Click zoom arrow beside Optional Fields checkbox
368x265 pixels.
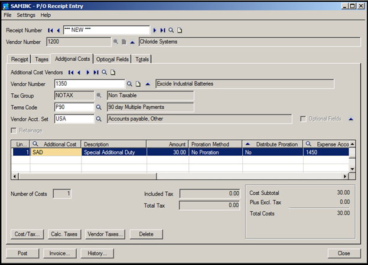pyautogui.click(x=351, y=119)
